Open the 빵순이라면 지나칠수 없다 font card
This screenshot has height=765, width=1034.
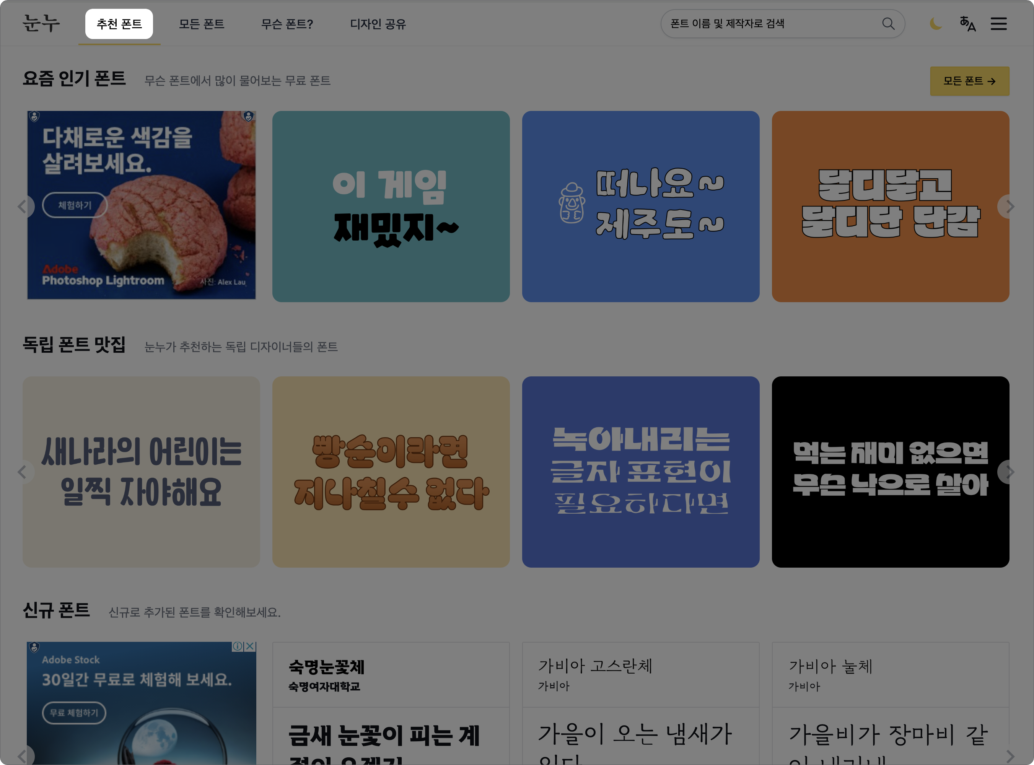click(x=391, y=472)
